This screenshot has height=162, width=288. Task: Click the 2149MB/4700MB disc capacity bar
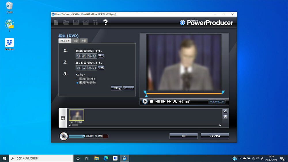(88, 136)
